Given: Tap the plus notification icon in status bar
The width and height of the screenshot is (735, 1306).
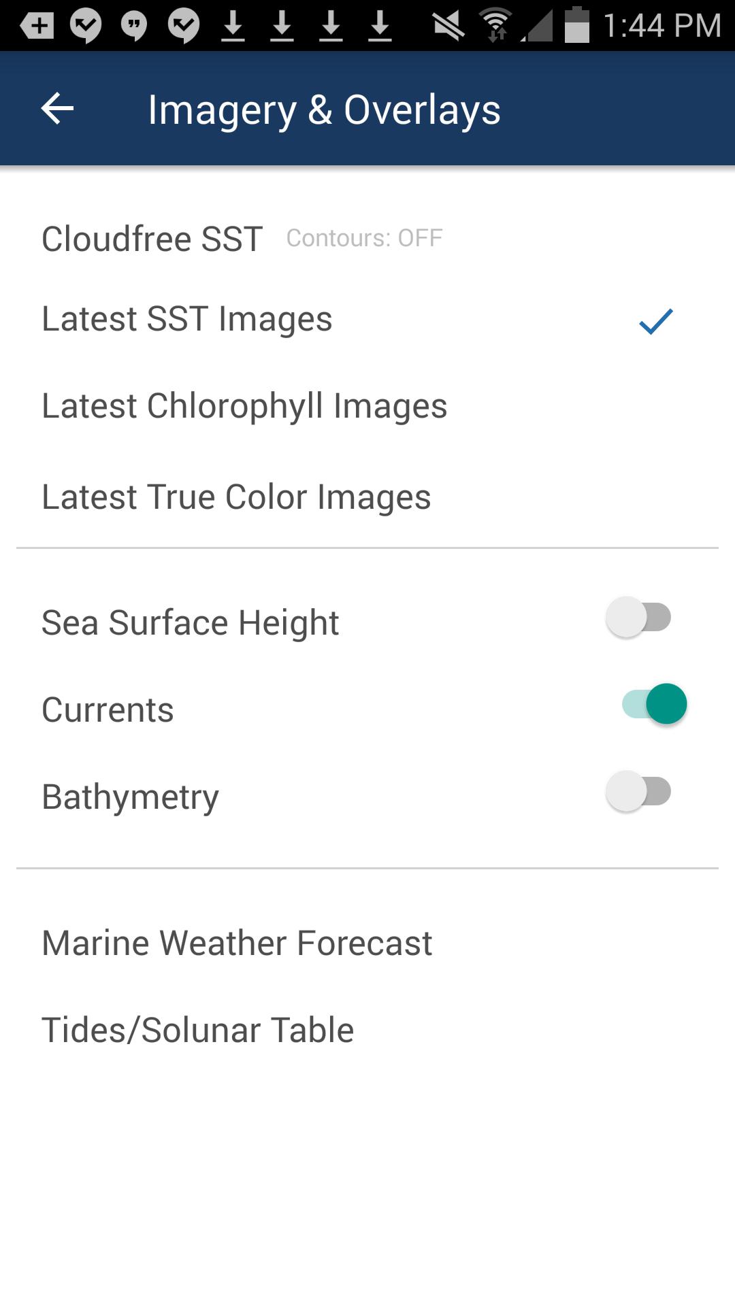Looking at the screenshot, I should 37,26.
